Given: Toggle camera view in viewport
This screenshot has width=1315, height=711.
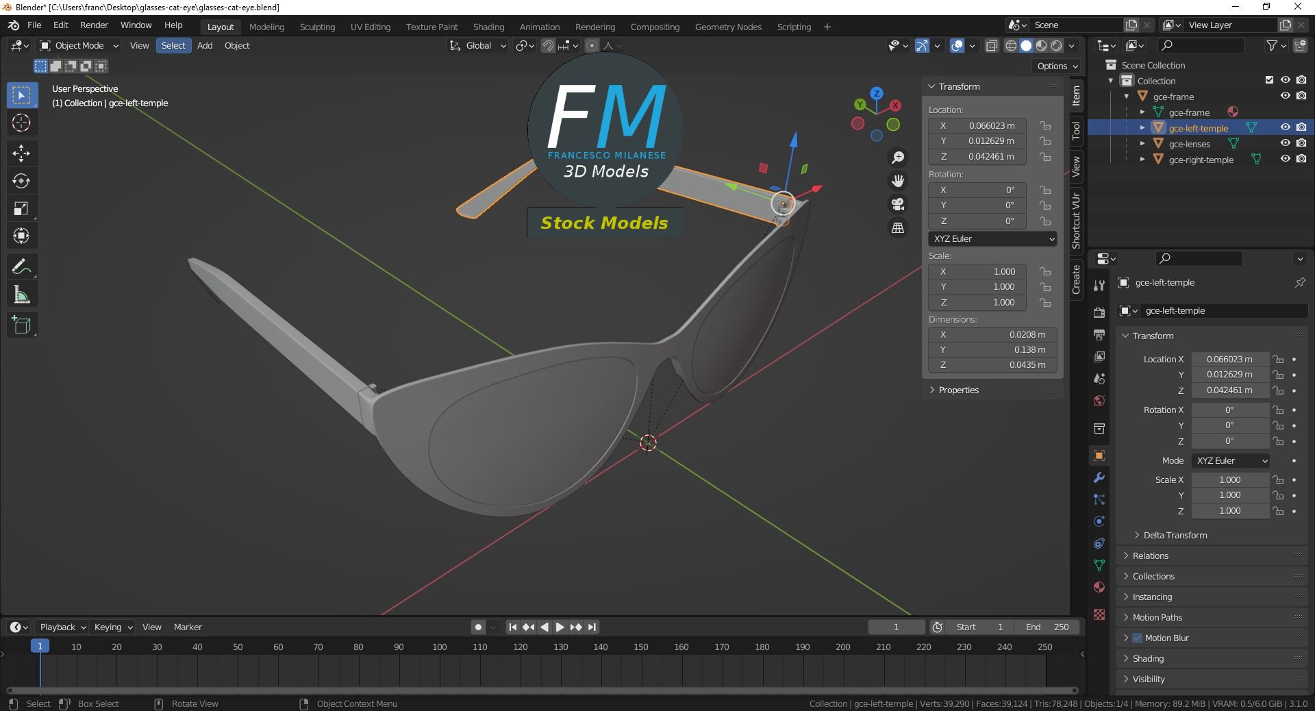Looking at the screenshot, I should (897, 204).
